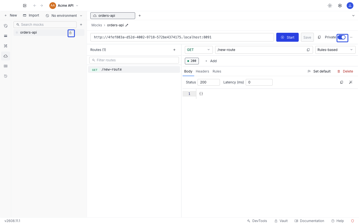This screenshot has width=359, height=224.
Task: Click Set default response button
Action: 319,71
